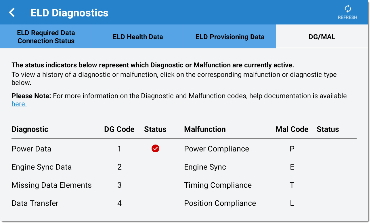Click DG Code 4 for Data Transfer
Viewport: 371px width, 224px height.
(119, 203)
